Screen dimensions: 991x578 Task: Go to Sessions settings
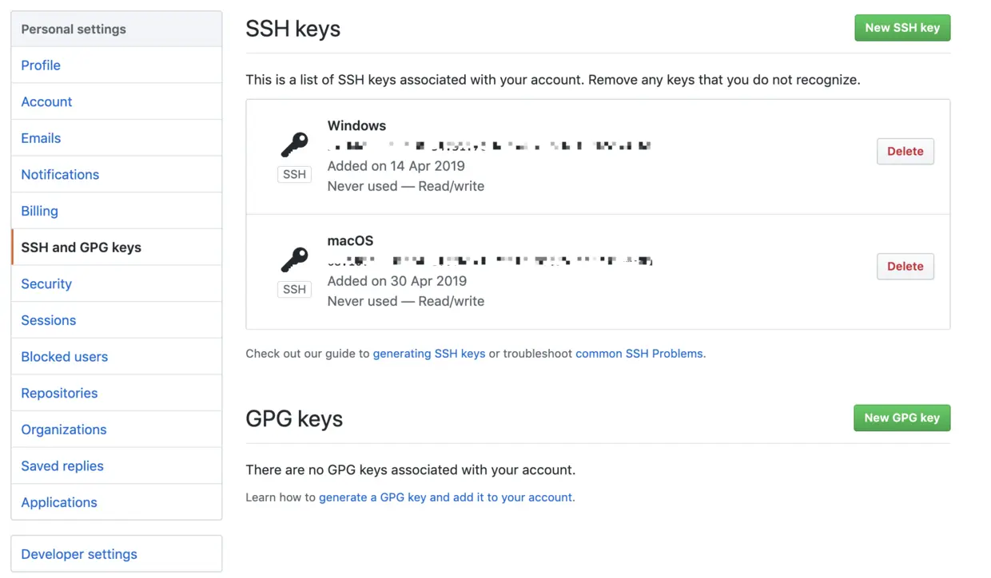(48, 319)
